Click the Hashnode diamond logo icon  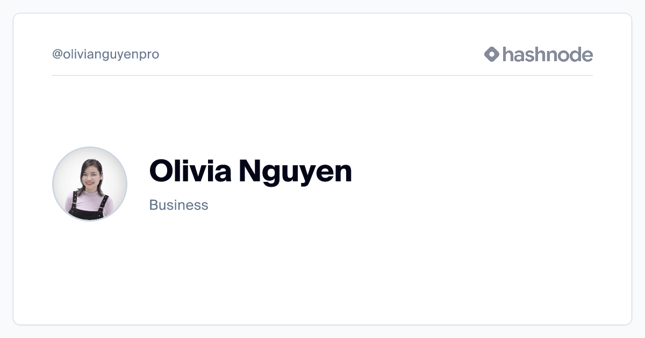pos(492,54)
